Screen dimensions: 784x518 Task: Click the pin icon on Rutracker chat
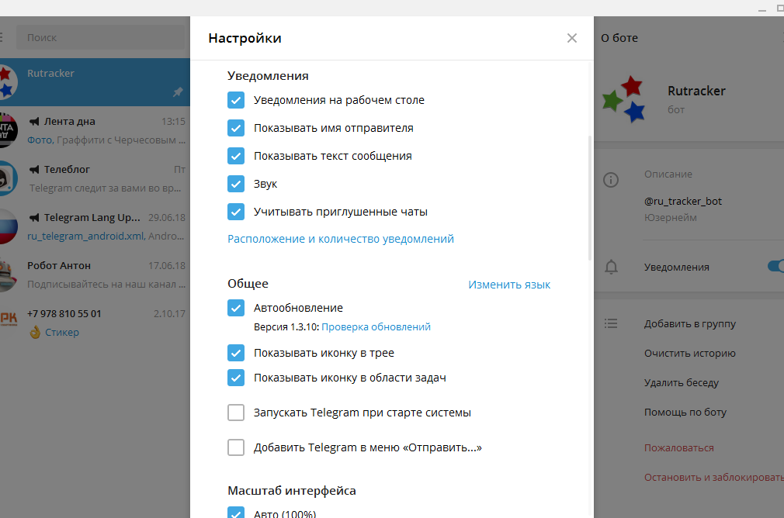[178, 92]
